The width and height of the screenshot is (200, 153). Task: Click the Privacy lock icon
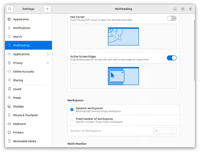point(9,63)
